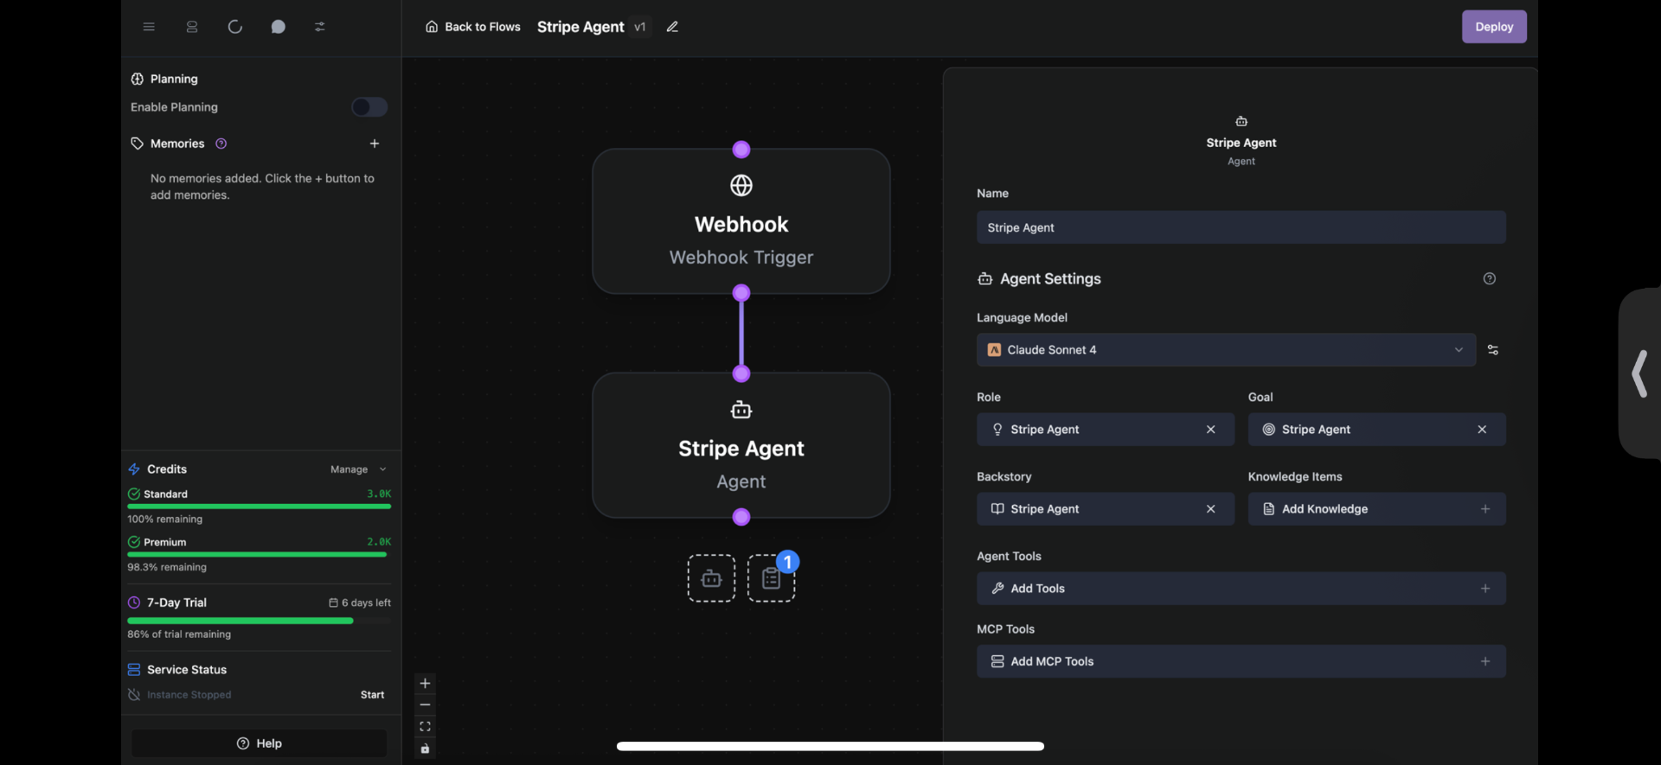This screenshot has width=1661, height=765.
Task: Click the loading spinner icon
Action: (x=234, y=27)
